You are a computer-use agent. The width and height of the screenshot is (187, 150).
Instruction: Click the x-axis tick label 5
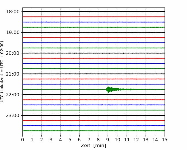click(x=70, y=140)
